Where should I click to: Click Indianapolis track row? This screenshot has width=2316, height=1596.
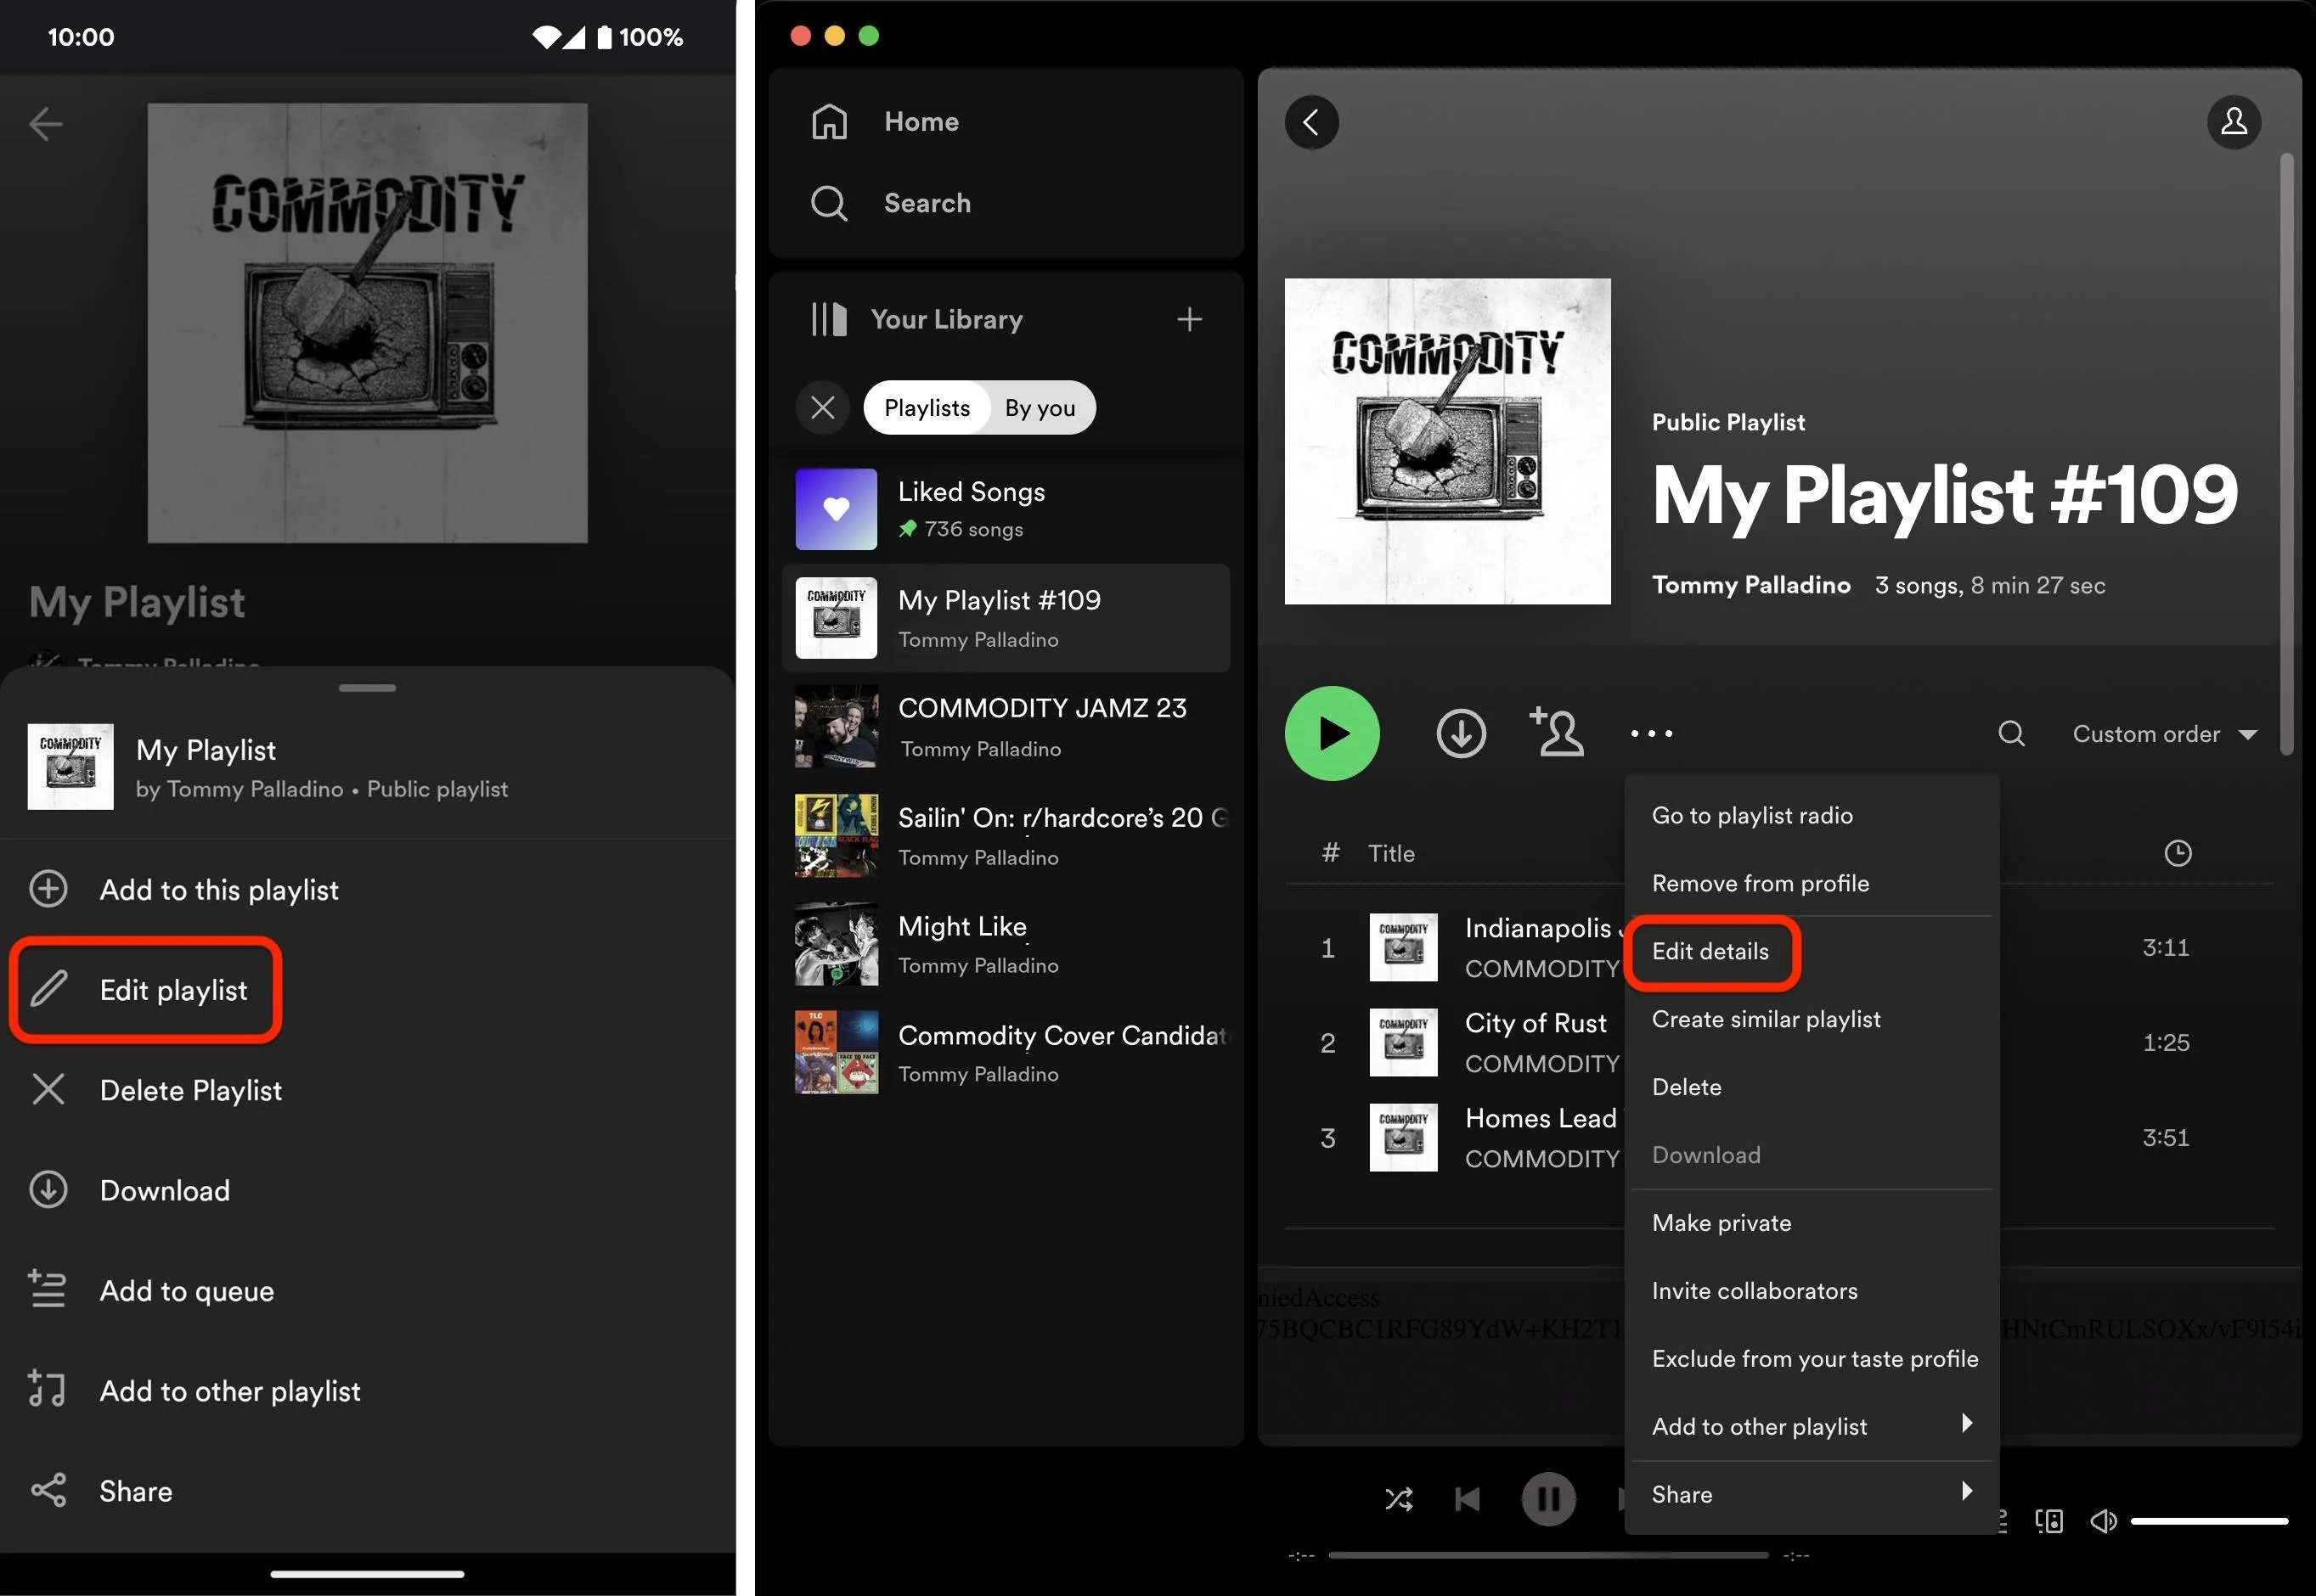pyautogui.click(x=1457, y=947)
